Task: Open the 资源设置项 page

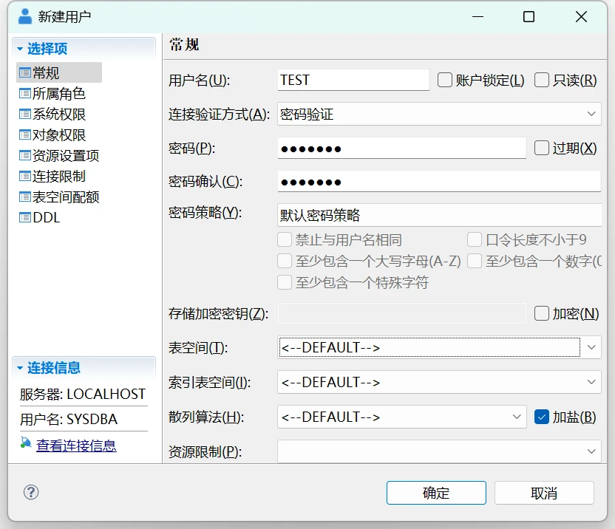Action: (65, 156)
